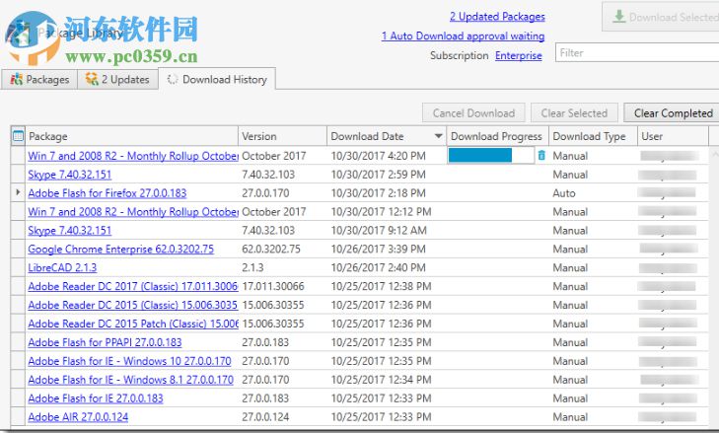Open Adobe Flash for IE - Windows 8.1 link

[x=130, y=380]
